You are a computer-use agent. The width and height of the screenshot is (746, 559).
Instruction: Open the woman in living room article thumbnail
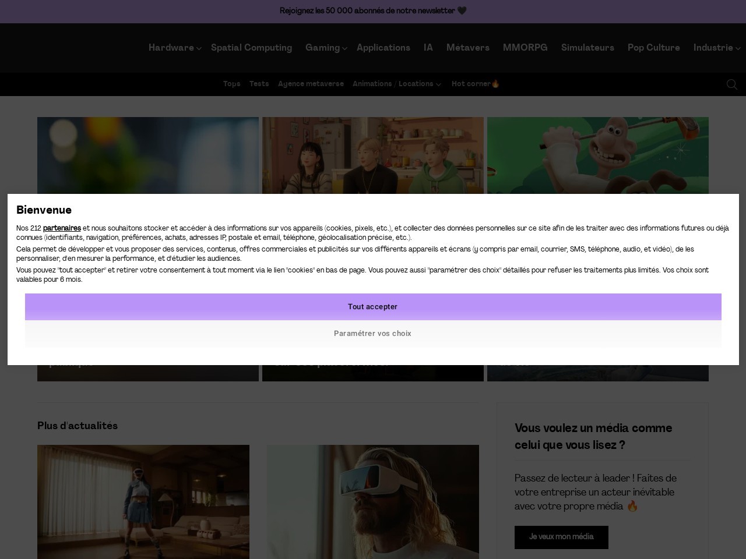[x=143, y=502]
